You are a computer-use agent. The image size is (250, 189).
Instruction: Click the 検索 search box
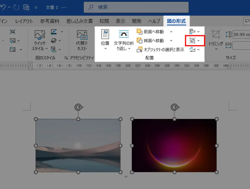click(136, 7)
